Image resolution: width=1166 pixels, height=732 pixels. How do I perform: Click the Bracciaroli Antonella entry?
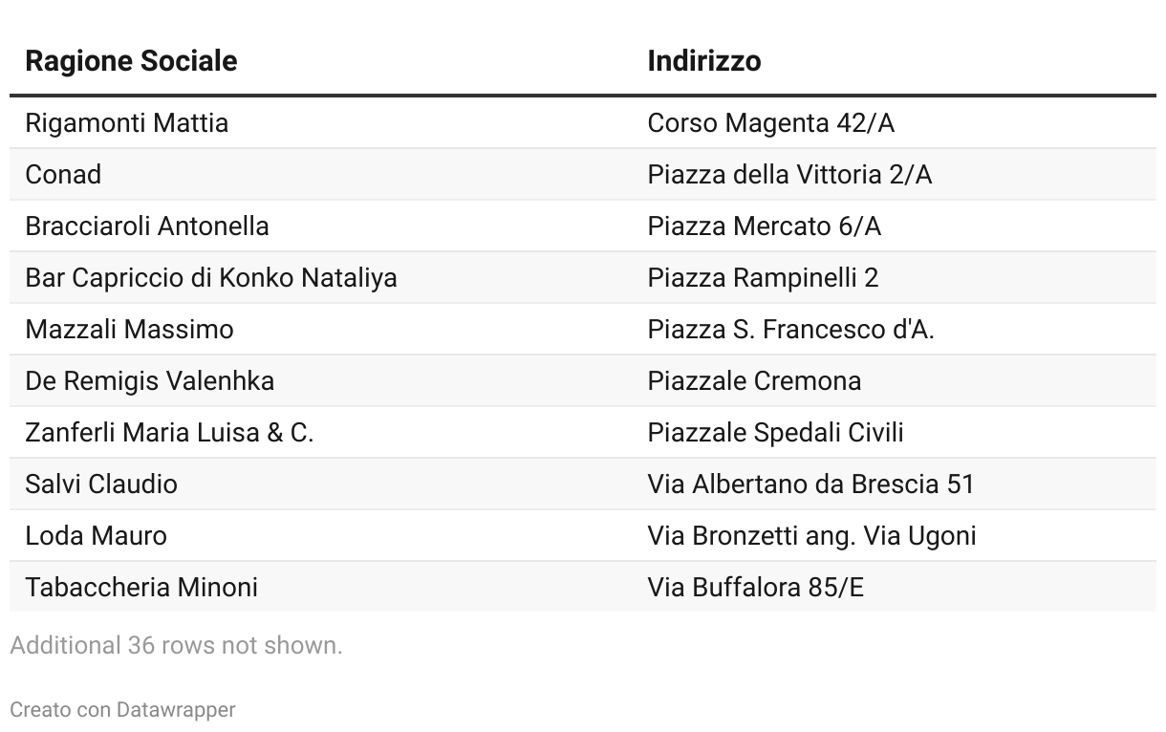click(x=147, y=226)
